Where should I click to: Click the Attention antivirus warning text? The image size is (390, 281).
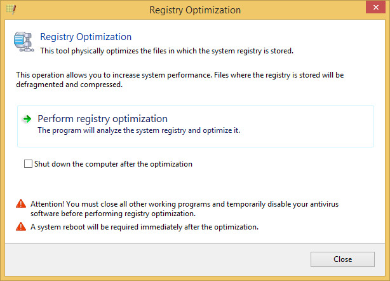point(185,209)
